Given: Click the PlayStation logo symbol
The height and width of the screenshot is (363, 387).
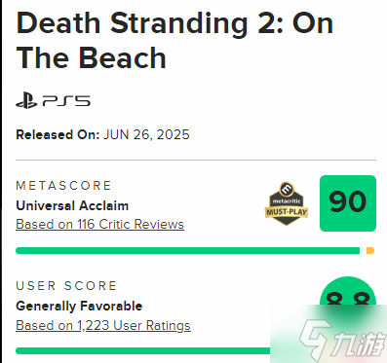Looking at the screenshot, I should click(26, 100).
